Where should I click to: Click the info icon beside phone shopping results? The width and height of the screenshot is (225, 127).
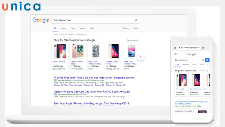pos(207,71)
